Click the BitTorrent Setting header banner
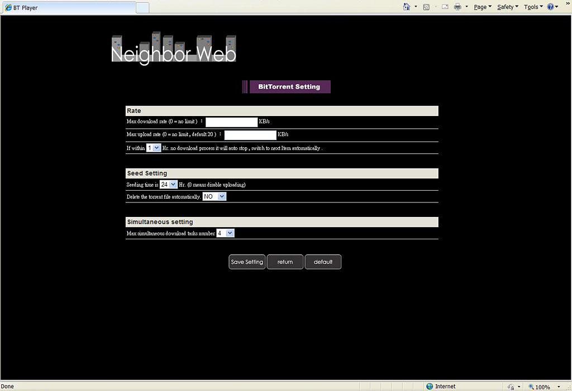 [x=287, y=86]
